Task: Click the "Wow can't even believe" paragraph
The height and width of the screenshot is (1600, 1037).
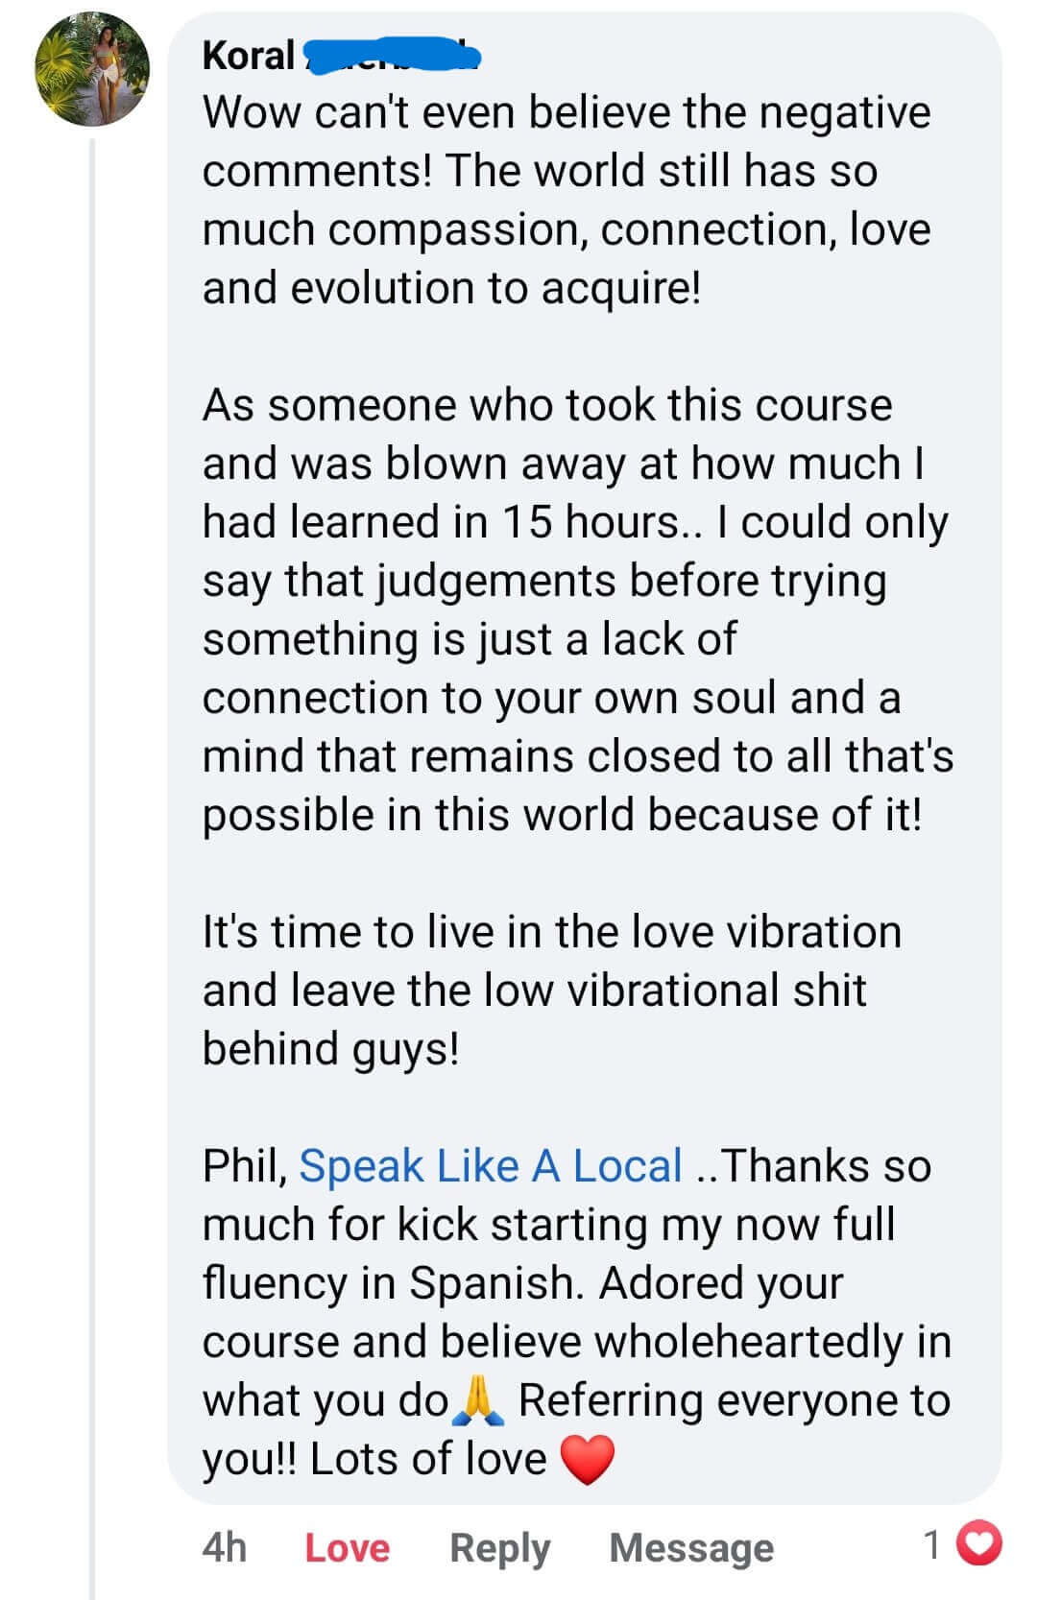Action: tap(567, 200)
